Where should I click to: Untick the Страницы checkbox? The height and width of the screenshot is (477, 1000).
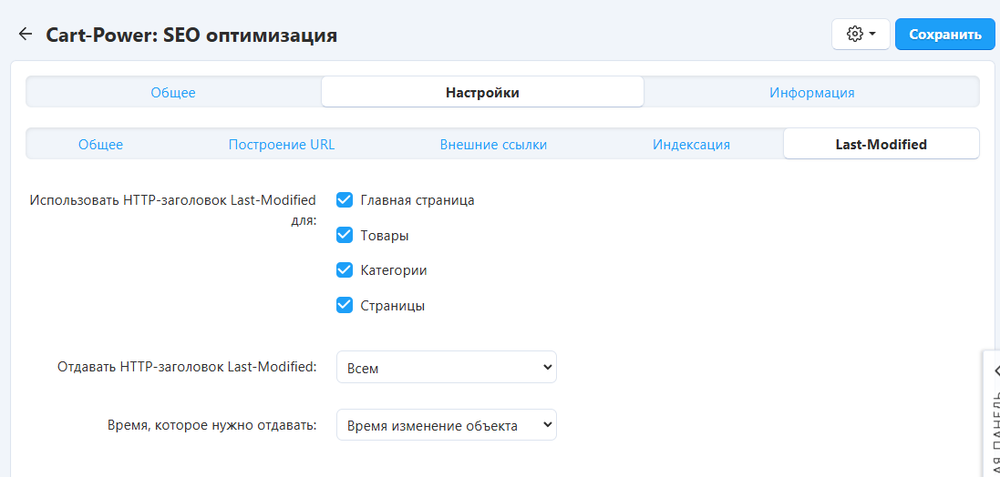345,306
